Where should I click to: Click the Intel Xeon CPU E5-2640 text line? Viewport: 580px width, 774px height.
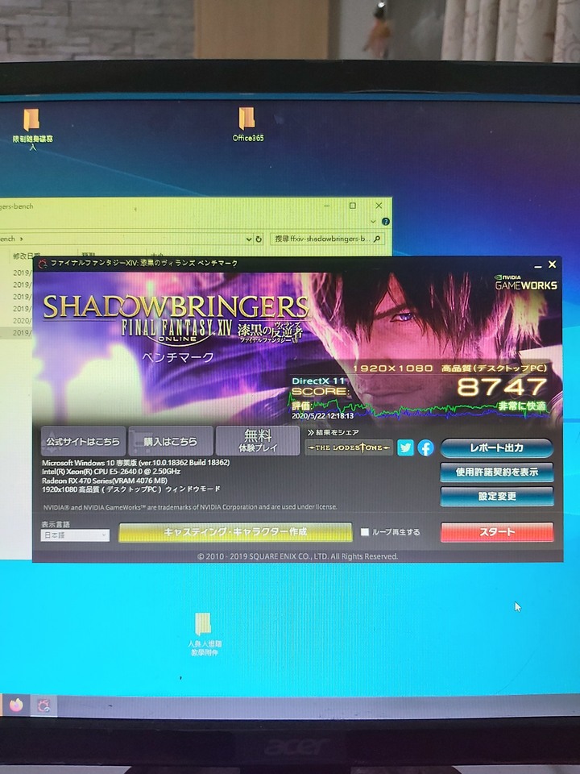click(111, 472)
